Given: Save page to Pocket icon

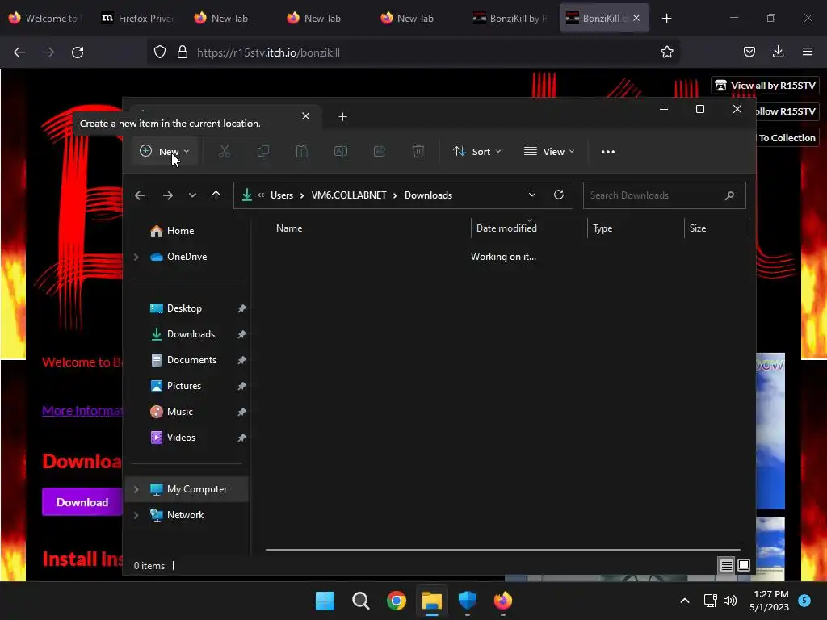Looking at the screenshot, I should [x=749, y=52].
